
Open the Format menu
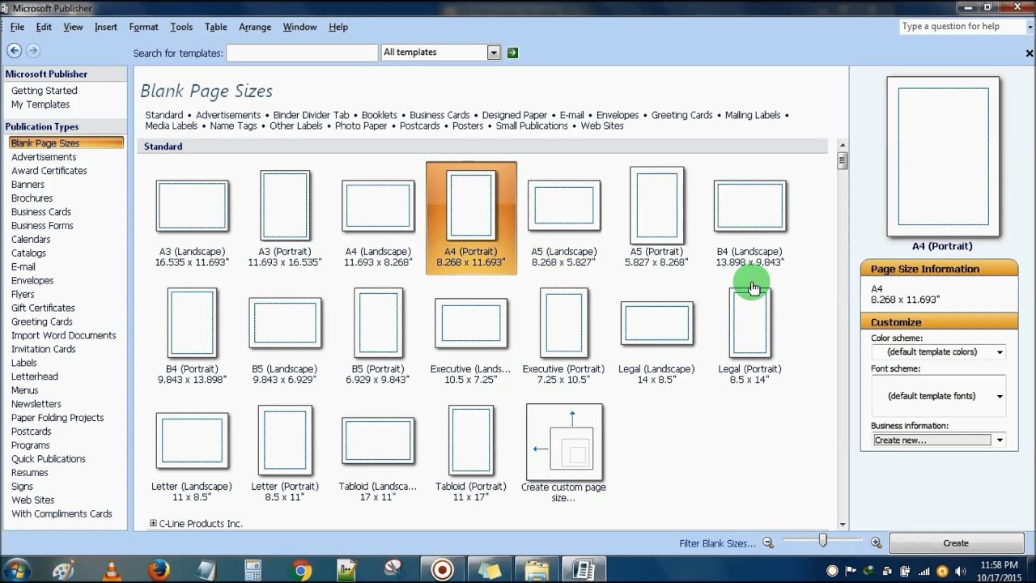coord(143,27)
